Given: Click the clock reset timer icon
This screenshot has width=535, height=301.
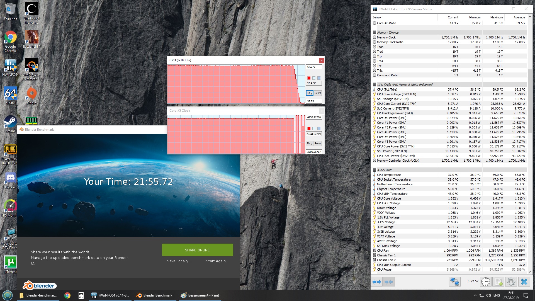Looking at the screenshot, I should (486, 282).
